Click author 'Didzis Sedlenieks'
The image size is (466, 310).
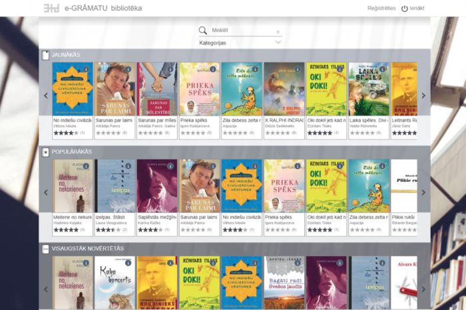[280, 126]
